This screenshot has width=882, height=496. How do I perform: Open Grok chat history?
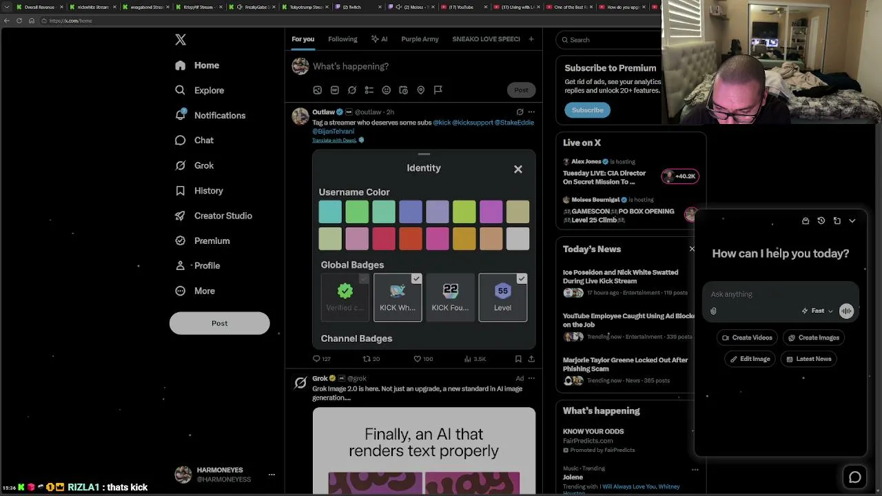tap(821, 221)
